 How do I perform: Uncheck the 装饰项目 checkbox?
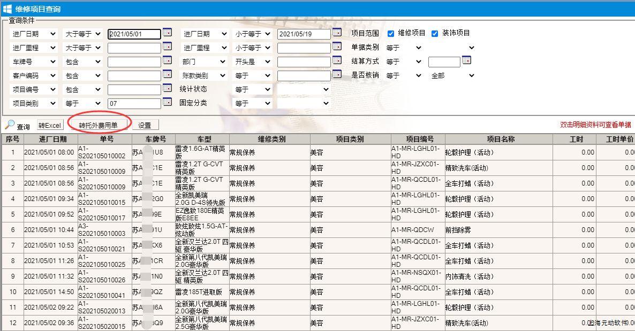tap(435, 33)
